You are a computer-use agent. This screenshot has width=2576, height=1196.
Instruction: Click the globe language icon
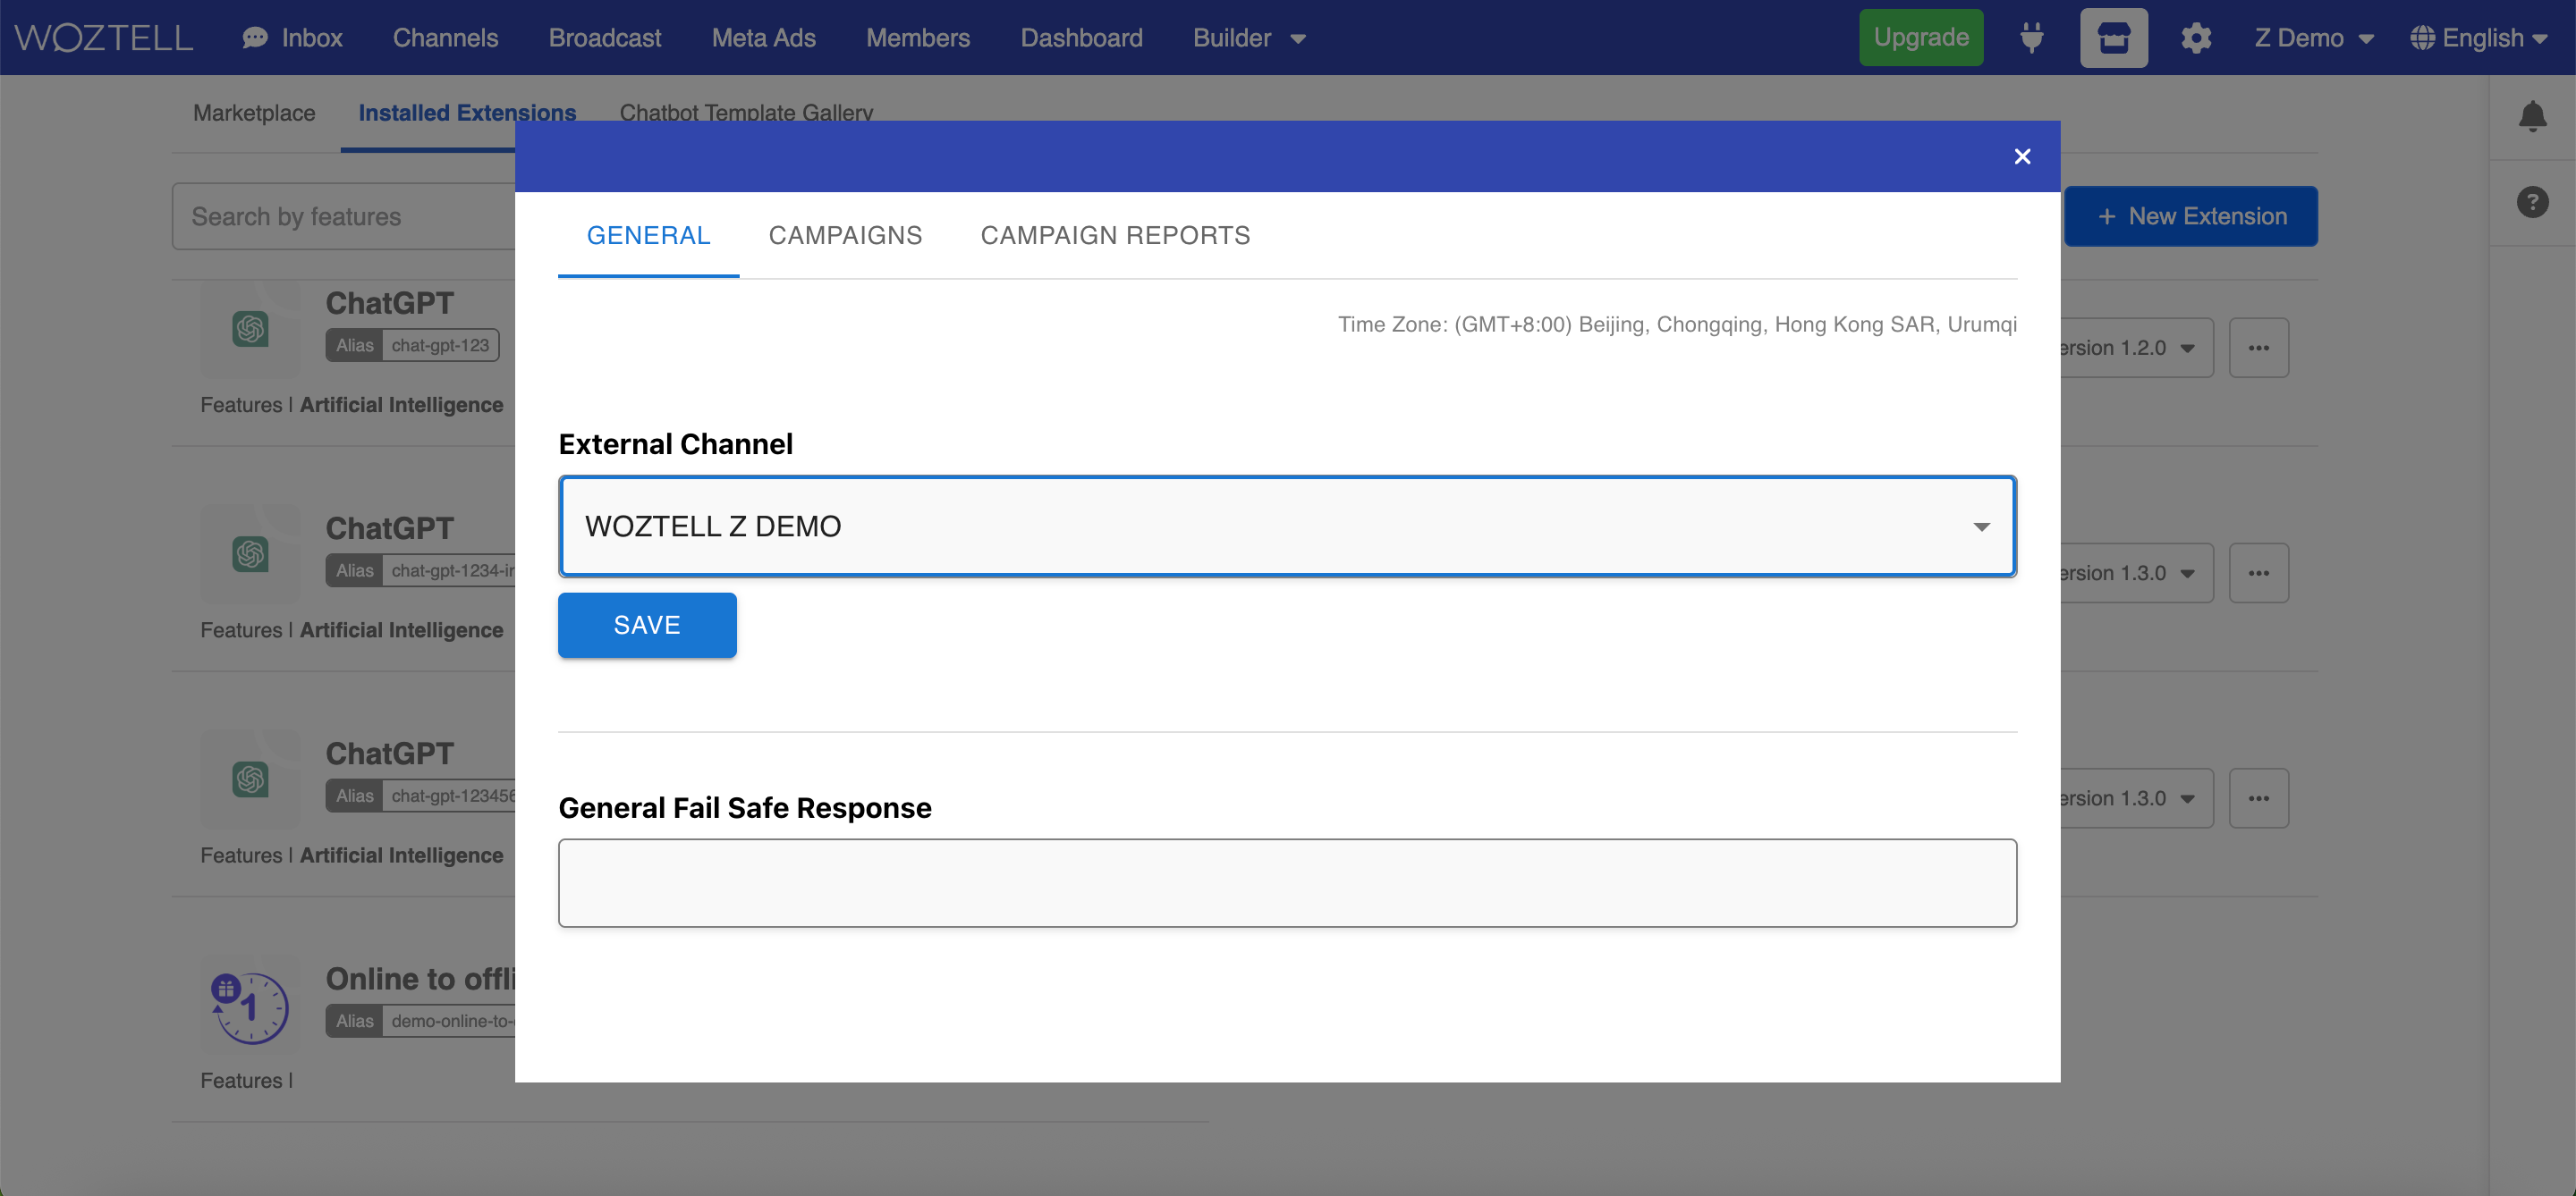[x=2422, y=38]
